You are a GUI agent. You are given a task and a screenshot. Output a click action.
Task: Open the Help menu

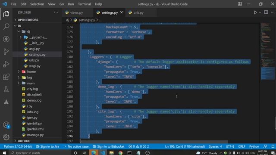[98, 4]
